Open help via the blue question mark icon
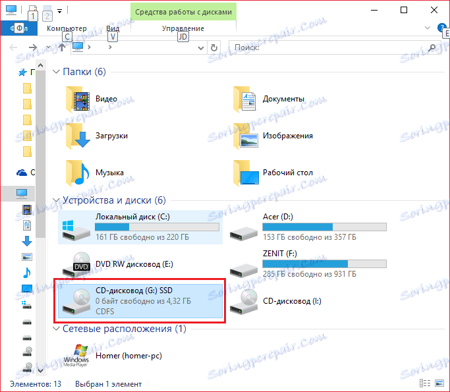 (x=441, y=28)
